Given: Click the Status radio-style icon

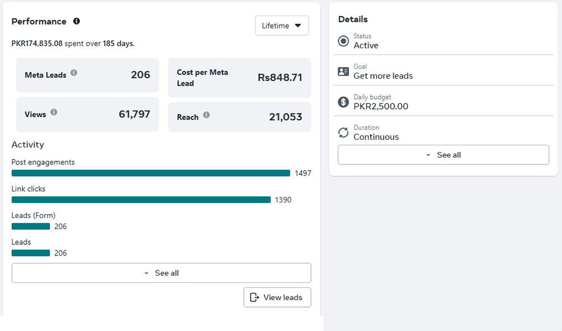Looking at the screenshot, I should (x=343, y=41).
